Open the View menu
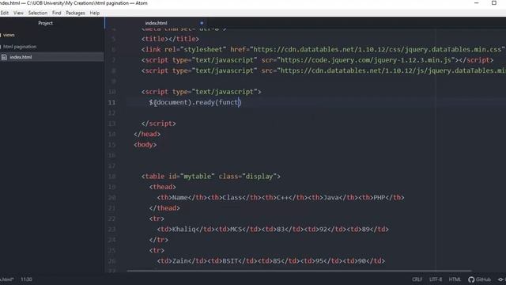 pos(18,13)
